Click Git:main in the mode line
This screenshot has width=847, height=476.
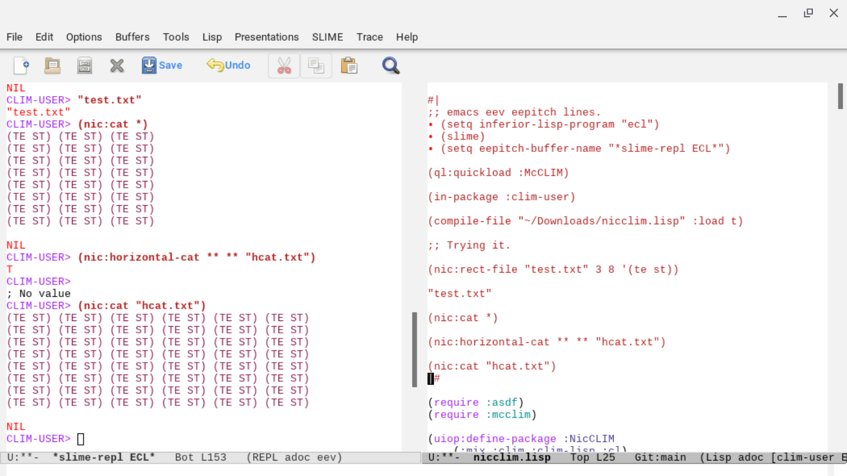(660, 457)
